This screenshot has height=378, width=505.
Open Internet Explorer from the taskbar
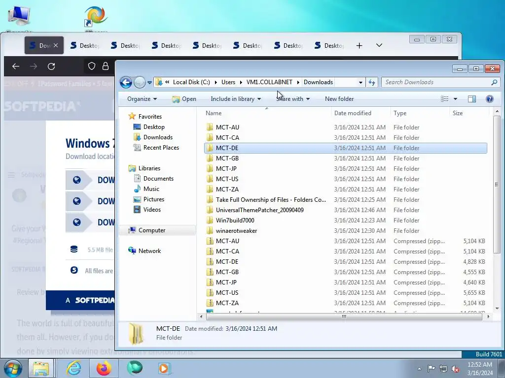tap(73, 368)
